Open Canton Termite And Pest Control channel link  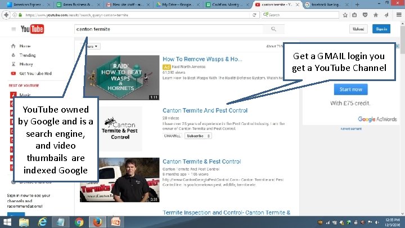click(x=205, y=110)
